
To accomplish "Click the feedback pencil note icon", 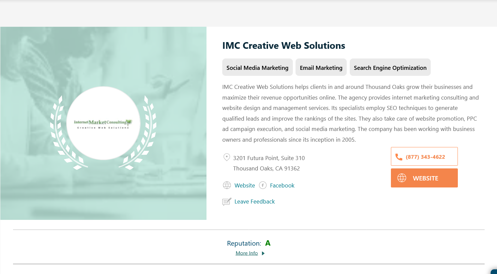I will (x=227, y=201).
